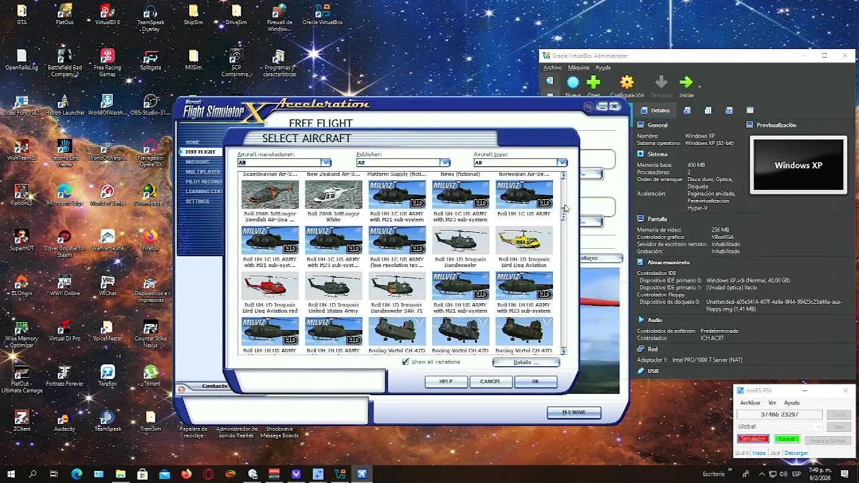Open VirtualDJ 8 desktop shortcut
Image resolution: width=859 pixels, height=483 pixels.
[x=107, y=15]
